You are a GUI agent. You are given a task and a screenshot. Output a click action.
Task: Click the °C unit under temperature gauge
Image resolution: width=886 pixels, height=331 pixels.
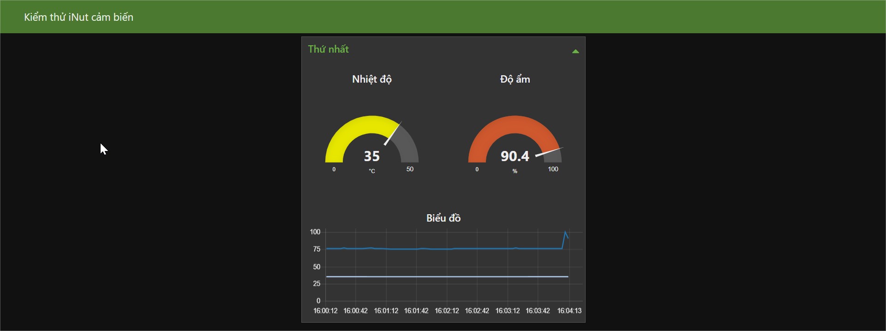371,171
